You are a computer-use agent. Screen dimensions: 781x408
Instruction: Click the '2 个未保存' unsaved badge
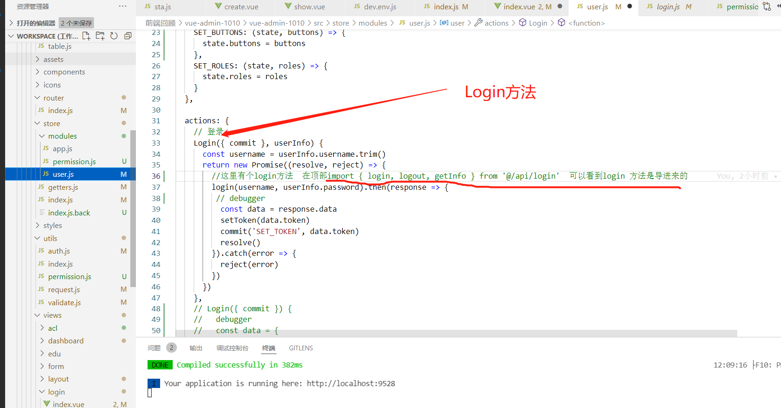(x=76, y=23)
